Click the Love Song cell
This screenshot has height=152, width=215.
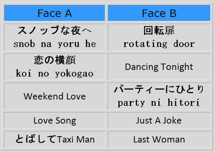55,120
